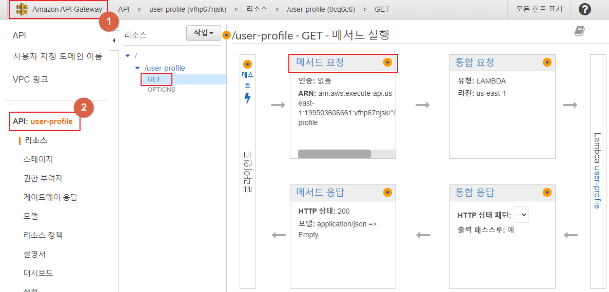Open the 작업 actions dropdown
Viewport: 609px width, 292px height.
(x=204, y=33)
